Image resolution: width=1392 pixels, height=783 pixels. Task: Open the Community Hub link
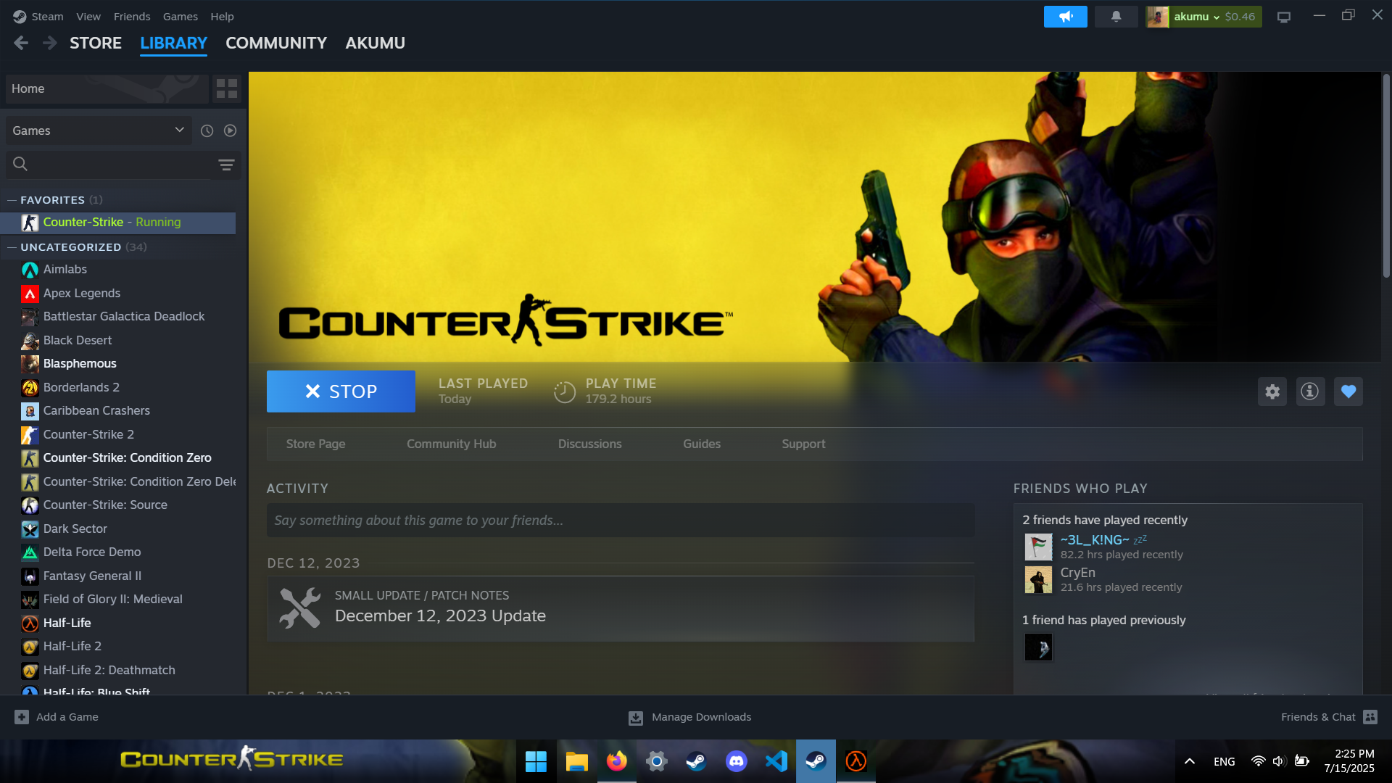pyautogui.click(x=451, y=444)
